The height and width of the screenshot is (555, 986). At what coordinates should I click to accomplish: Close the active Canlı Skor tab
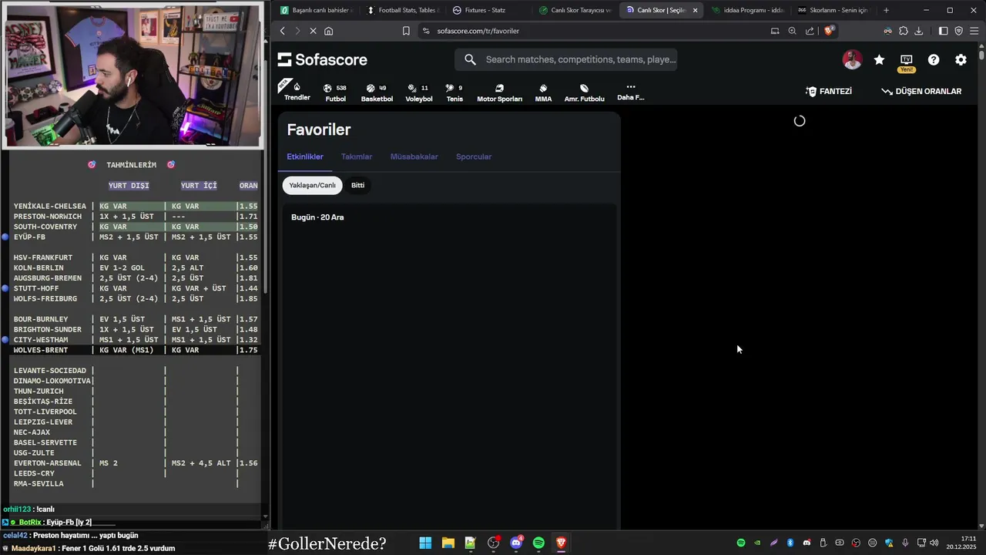coord(695,10)
